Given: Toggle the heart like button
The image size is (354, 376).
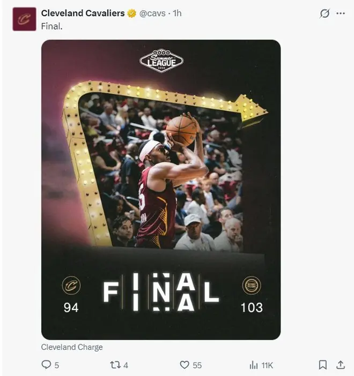Looking at the screenshot, I should pos(185,365).
